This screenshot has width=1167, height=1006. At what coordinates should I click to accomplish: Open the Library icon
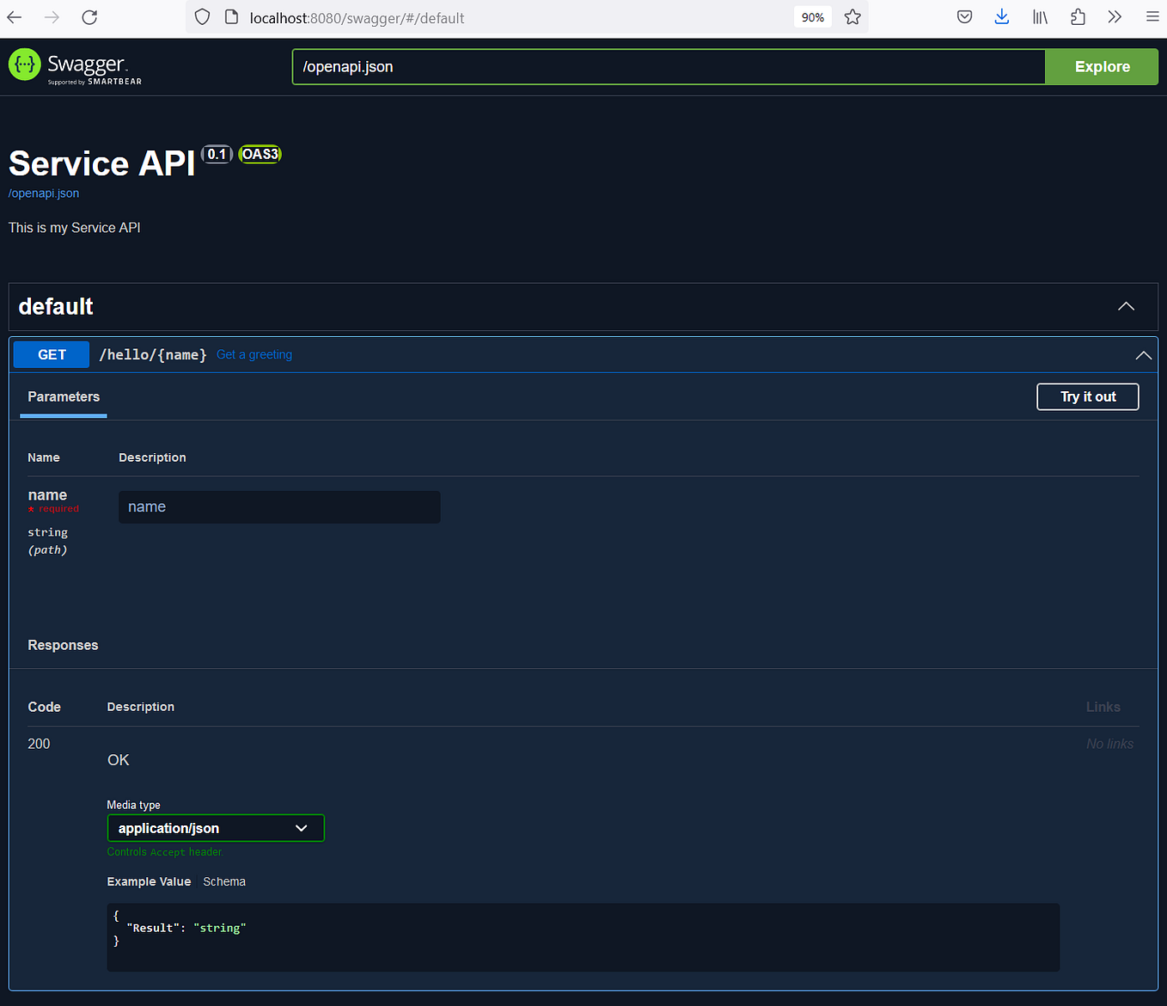1040,16
